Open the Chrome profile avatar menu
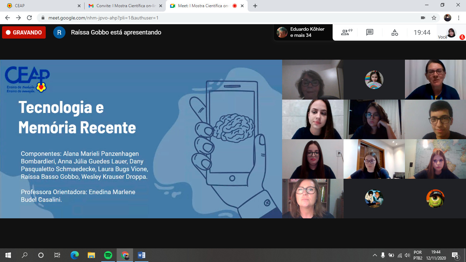Screen dimensions: 466x262 [x=448, y=18]
